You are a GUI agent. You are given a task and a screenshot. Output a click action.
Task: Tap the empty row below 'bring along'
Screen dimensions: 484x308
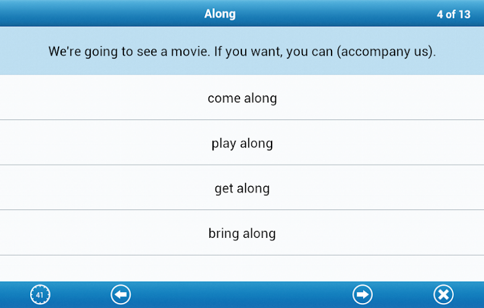pos(242,269)
